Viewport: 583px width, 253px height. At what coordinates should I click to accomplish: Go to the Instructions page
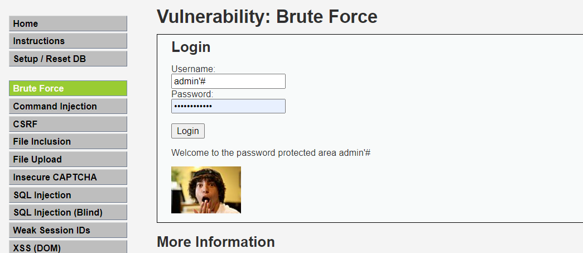click(x=68, y=41)
